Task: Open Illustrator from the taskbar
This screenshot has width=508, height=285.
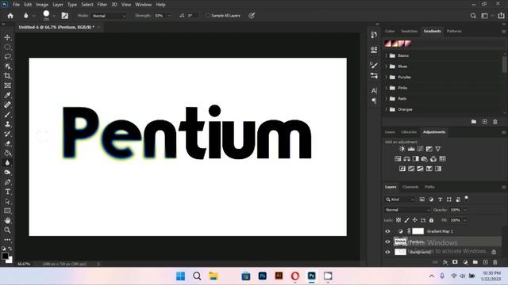Action: [279, 276]
